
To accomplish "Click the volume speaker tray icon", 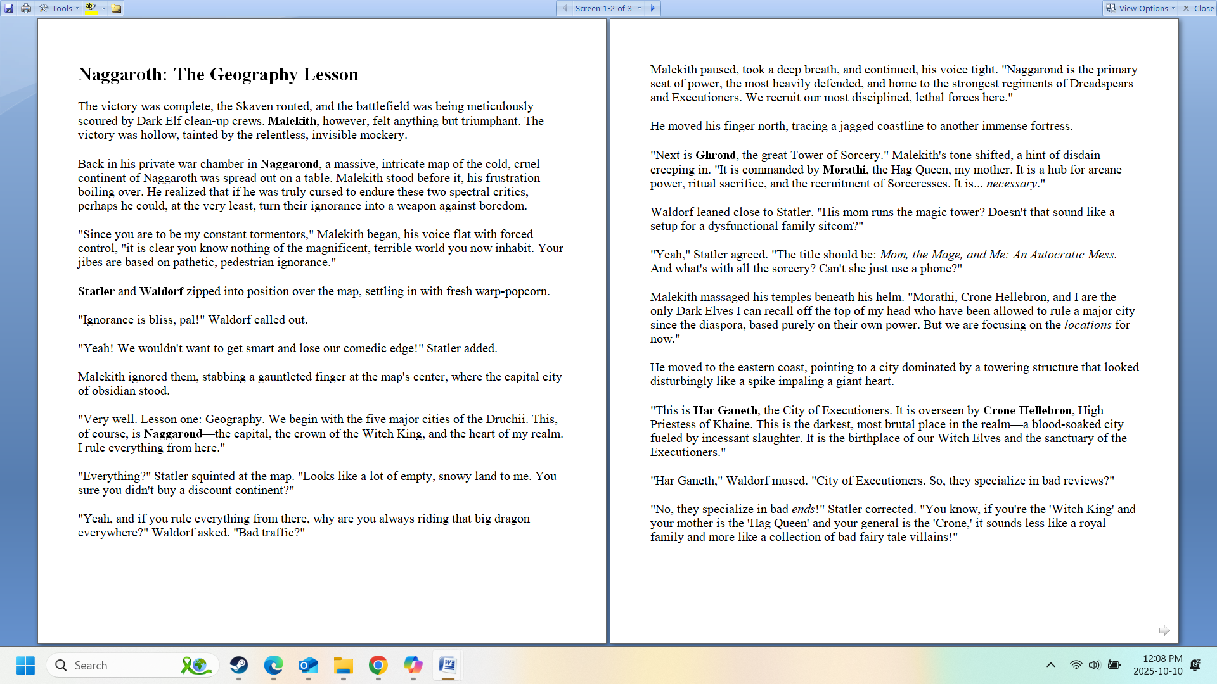I will tap(1094, 665).
